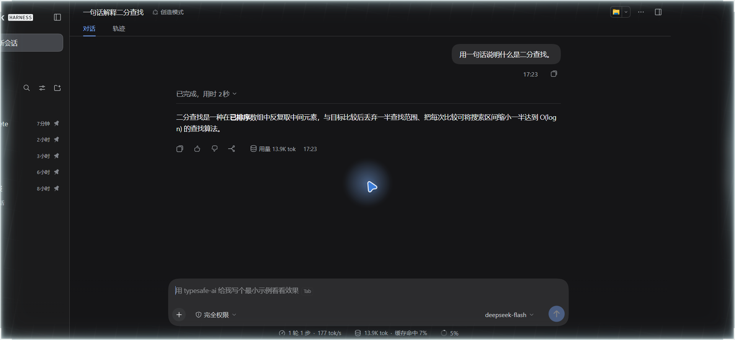The image size is (735, 340).
Task: Copy the assistant reply
Action: (x=180, y=149)
